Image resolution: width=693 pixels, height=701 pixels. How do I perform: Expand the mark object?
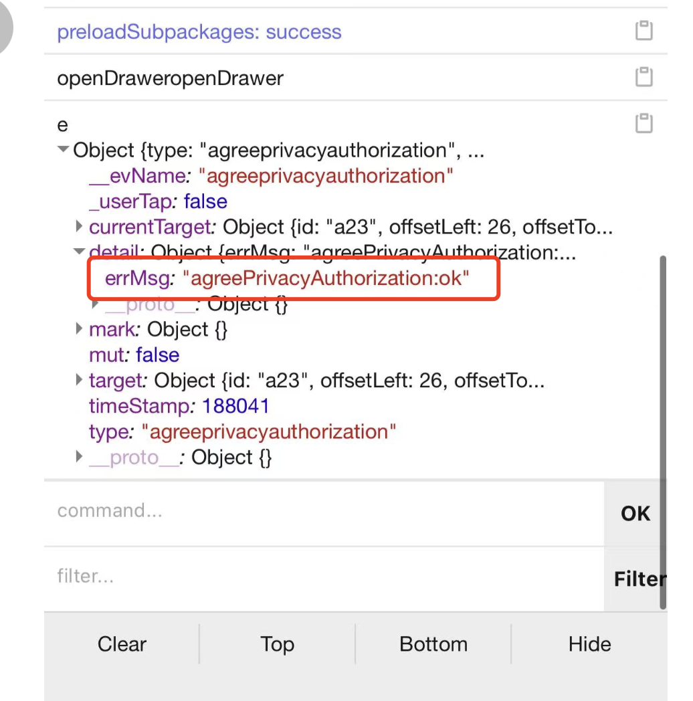click(x=80, y=330)
